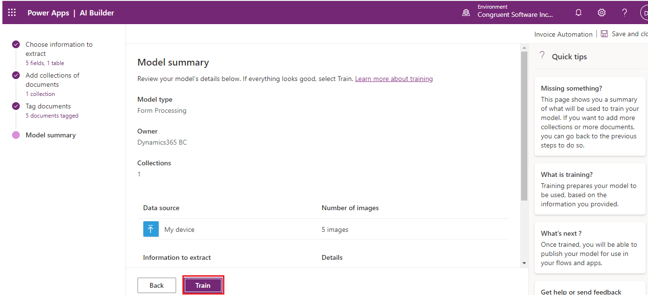The height and width of the screenshot is (295, 648).
Task: Click the Data source column header
Action: coord(161,208)
